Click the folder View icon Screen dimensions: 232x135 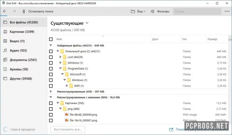(x=133, y=11)
